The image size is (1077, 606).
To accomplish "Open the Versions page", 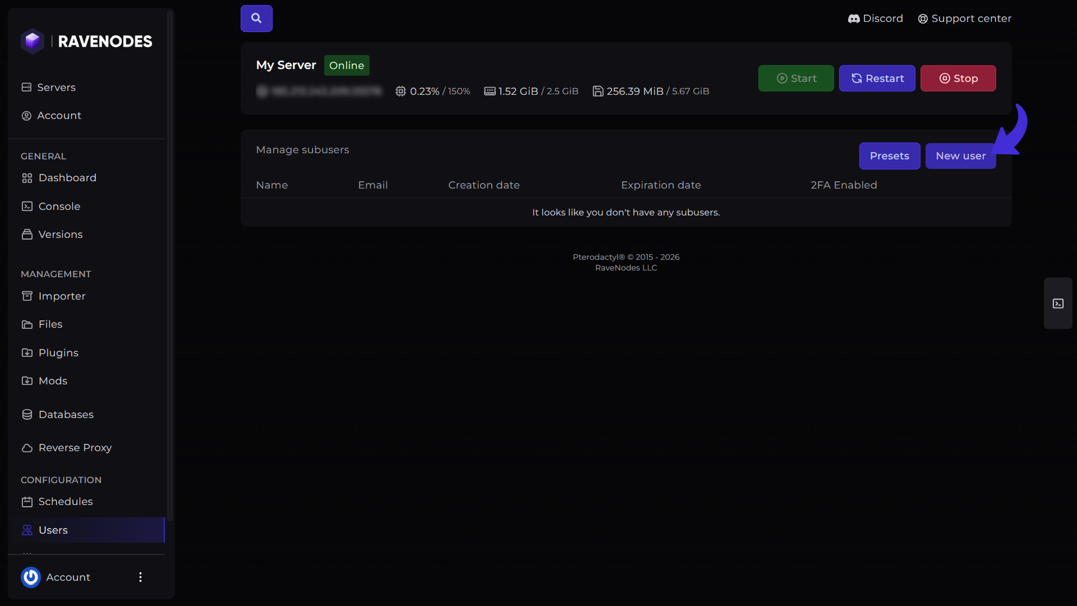I will [86, 235].
